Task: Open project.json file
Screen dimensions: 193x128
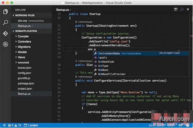Action: pos(32,89)
